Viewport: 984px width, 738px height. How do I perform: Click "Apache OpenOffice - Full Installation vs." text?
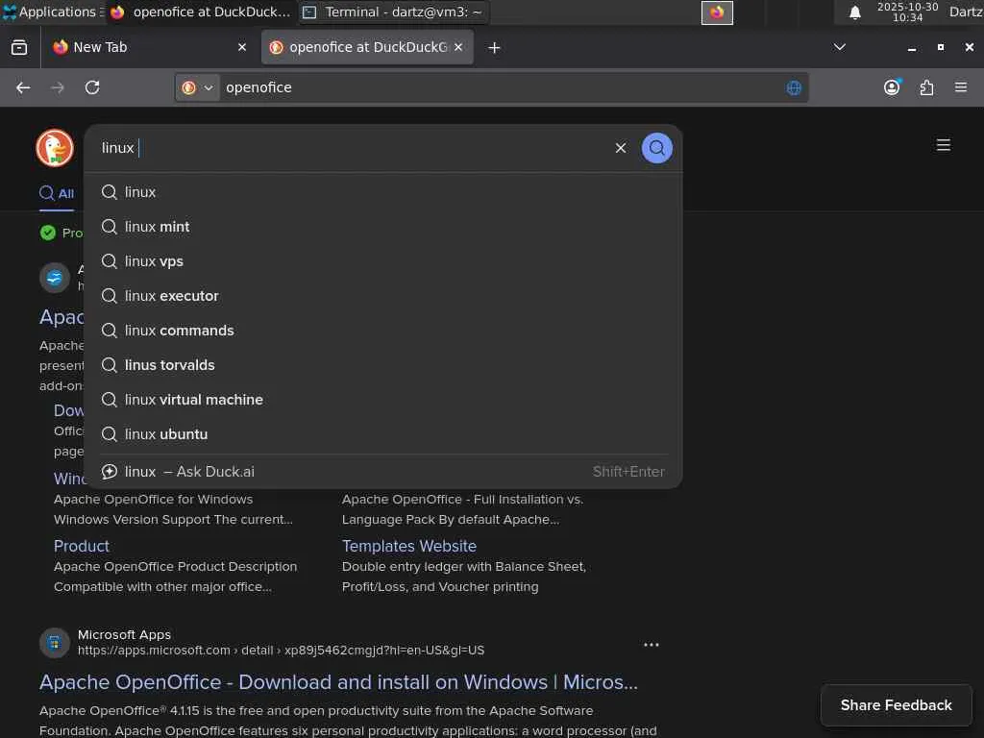click(462, 500)
